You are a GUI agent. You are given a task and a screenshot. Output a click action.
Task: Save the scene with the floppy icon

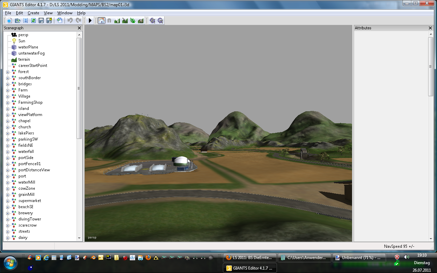[x=41, y=20]
